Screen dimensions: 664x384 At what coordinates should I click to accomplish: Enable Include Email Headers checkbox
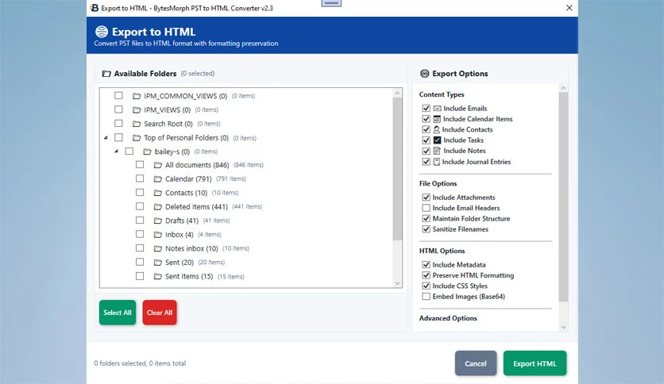point(426,208)
